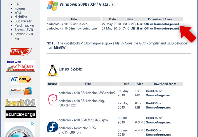Download codeblocks-10.05-0.fc13.i686.rpm from BerliOS
The image size is (198, 137).
(x=152, y=118)
